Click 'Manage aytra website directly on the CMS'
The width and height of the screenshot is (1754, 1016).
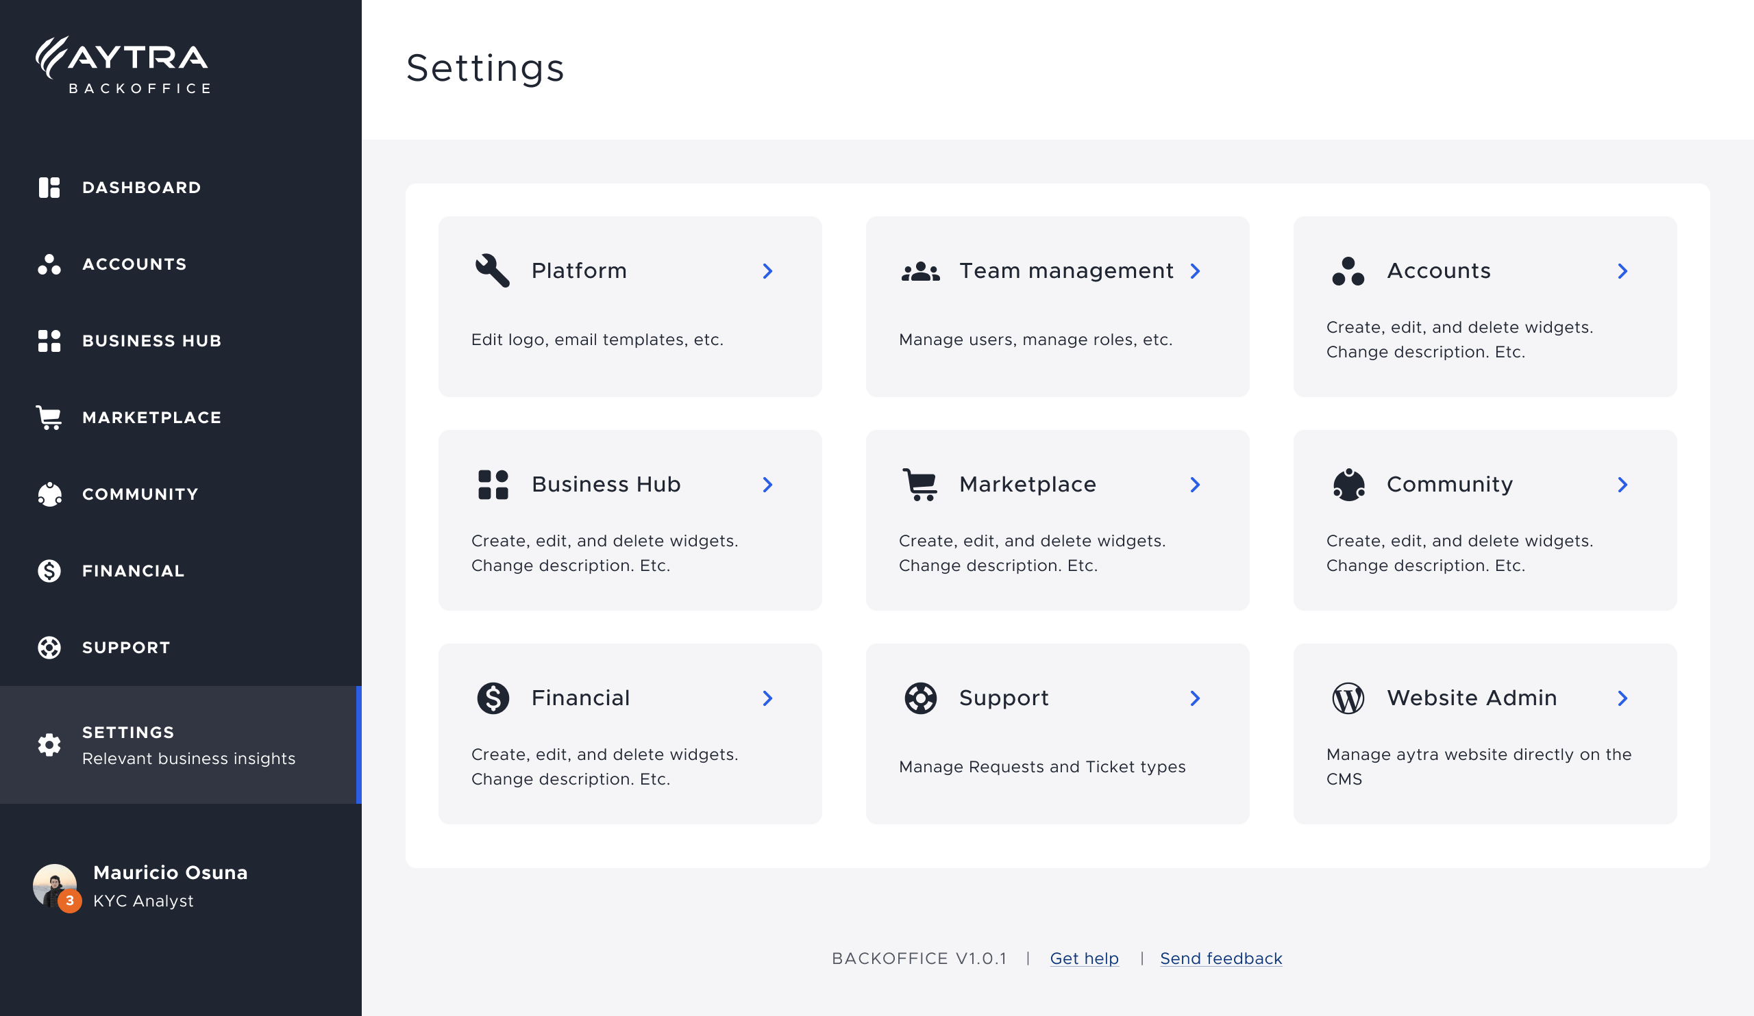point(1479,766)
